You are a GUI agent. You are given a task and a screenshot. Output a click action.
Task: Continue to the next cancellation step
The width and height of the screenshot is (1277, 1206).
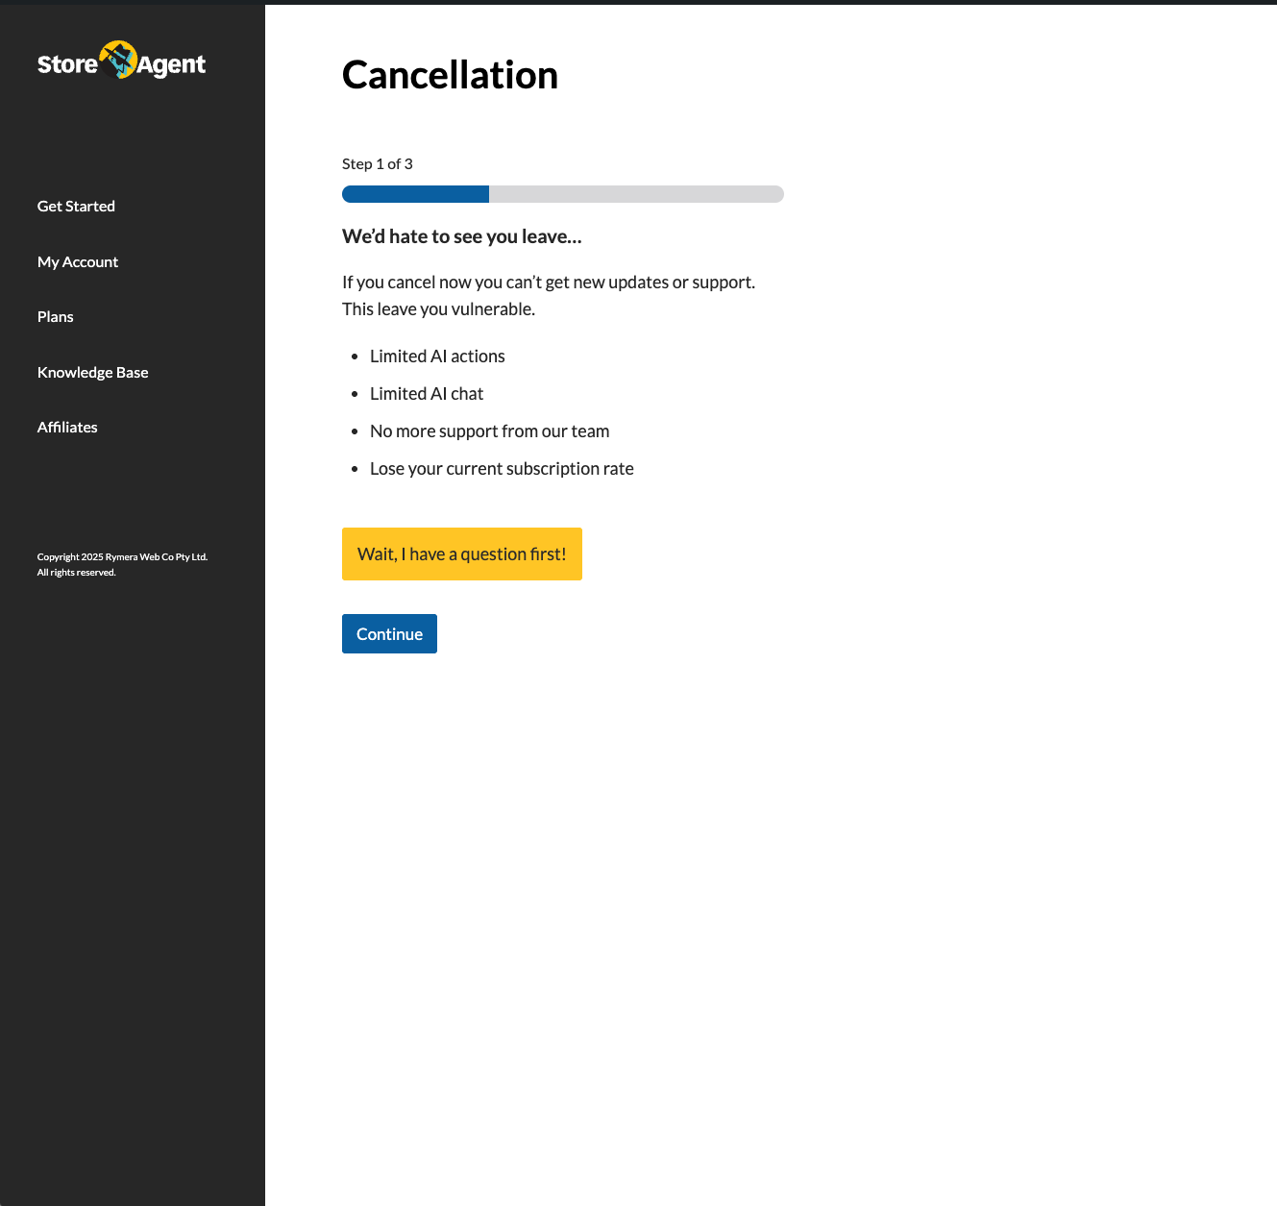pos(389,634)
